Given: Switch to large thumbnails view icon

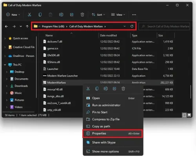Looking at the screenshot, I should click(x=189, y=115).
